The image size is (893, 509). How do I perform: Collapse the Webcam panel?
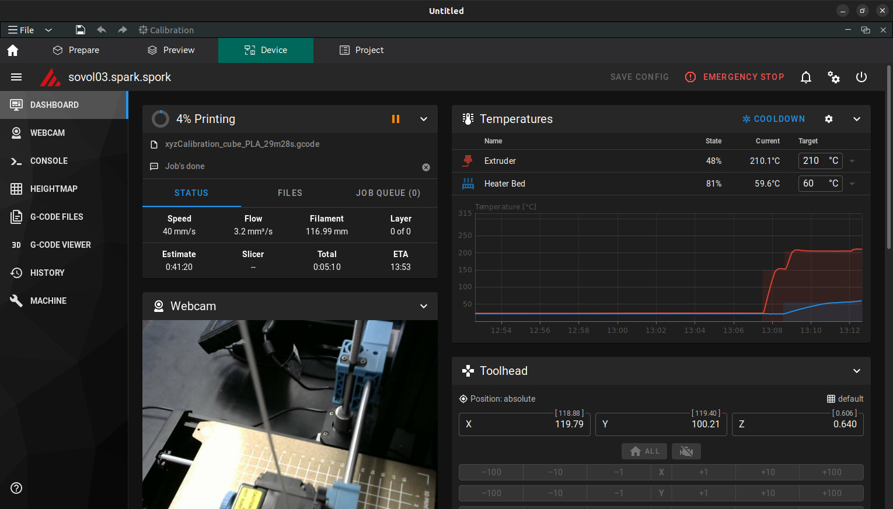coord(424,306)
